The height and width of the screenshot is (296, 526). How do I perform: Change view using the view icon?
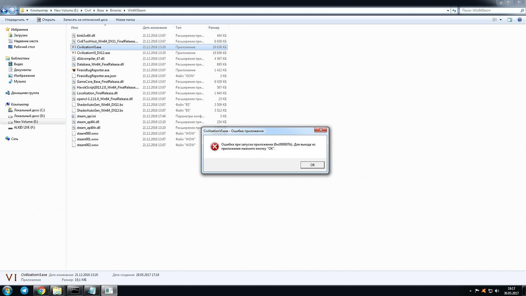pyautogui.click(x=495, y=20)
